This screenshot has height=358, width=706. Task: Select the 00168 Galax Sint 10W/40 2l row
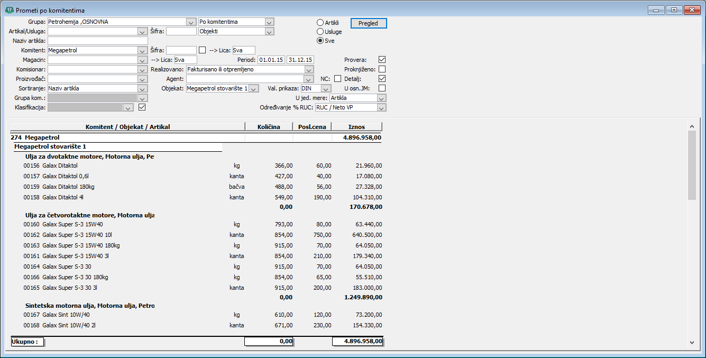point(203,325)
